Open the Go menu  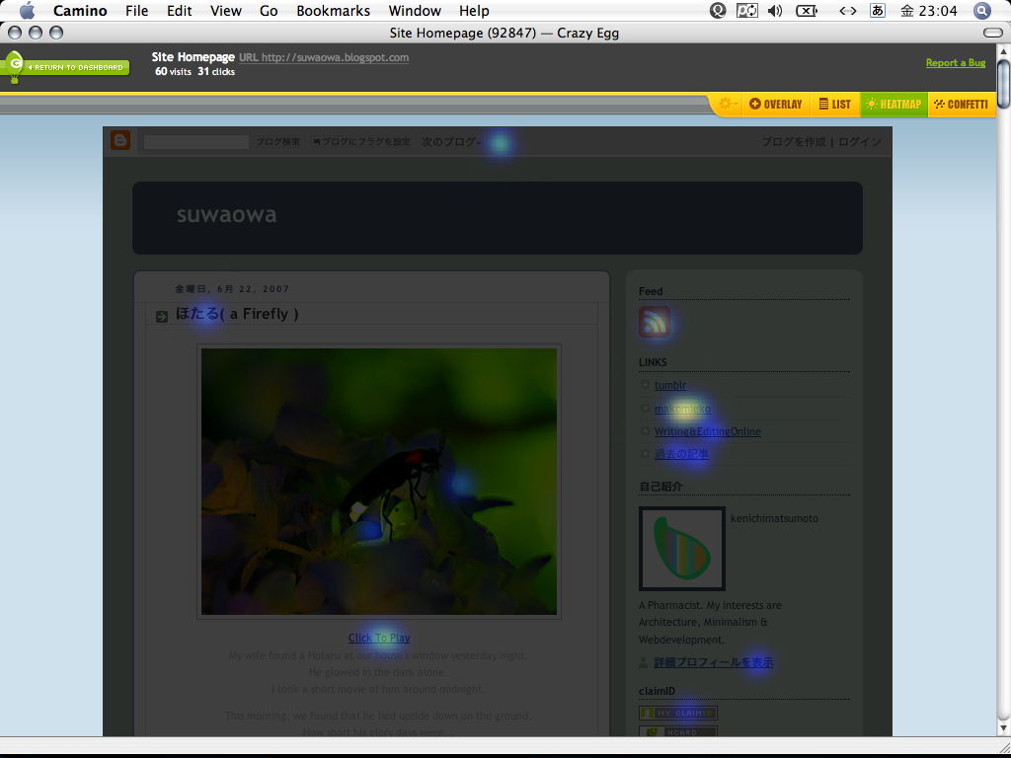tap(269, 10)
